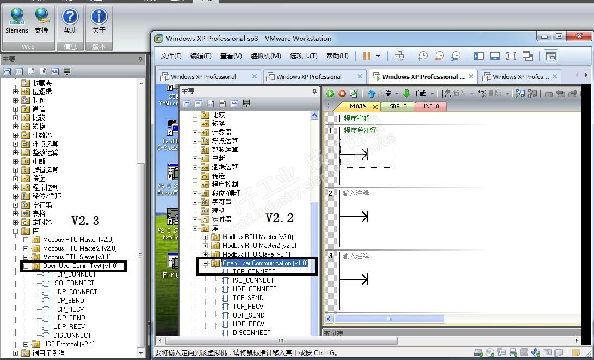Toggle the VMware library sidebar icon

pos(479,56)
